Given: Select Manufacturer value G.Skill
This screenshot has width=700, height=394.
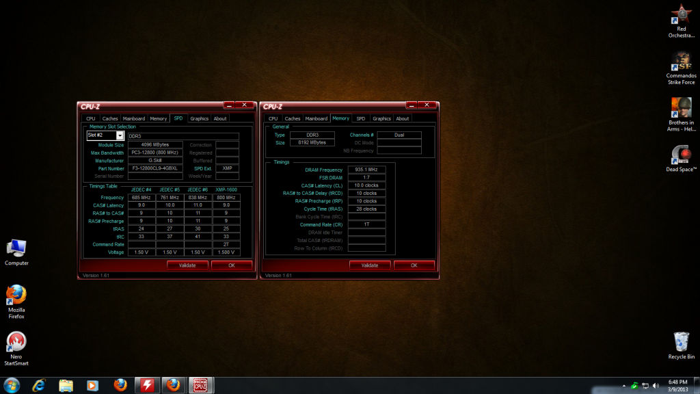Looking at the screenshot, I should click(155, 160).
